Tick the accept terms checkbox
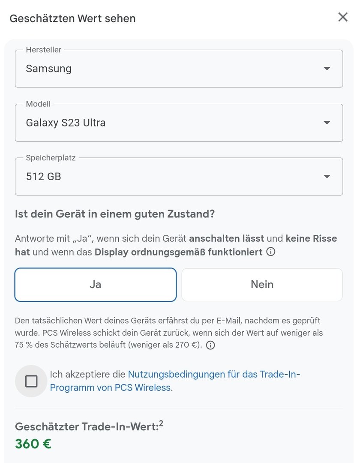Viewport: 357px width, 463px height. click(x=31, y=381)
